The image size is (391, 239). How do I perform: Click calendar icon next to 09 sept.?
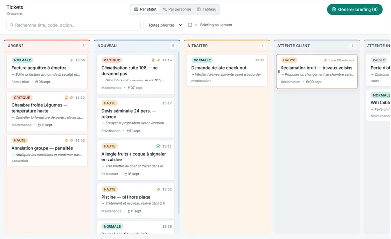point(307,82)
